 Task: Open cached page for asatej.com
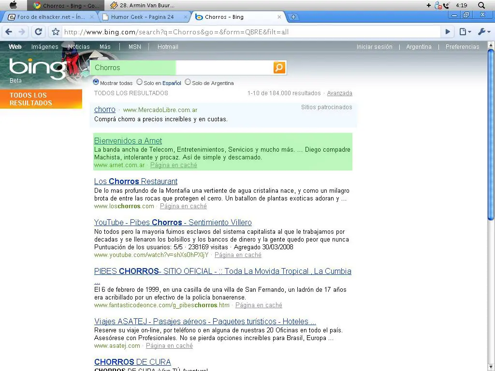[x=169, y=346]
